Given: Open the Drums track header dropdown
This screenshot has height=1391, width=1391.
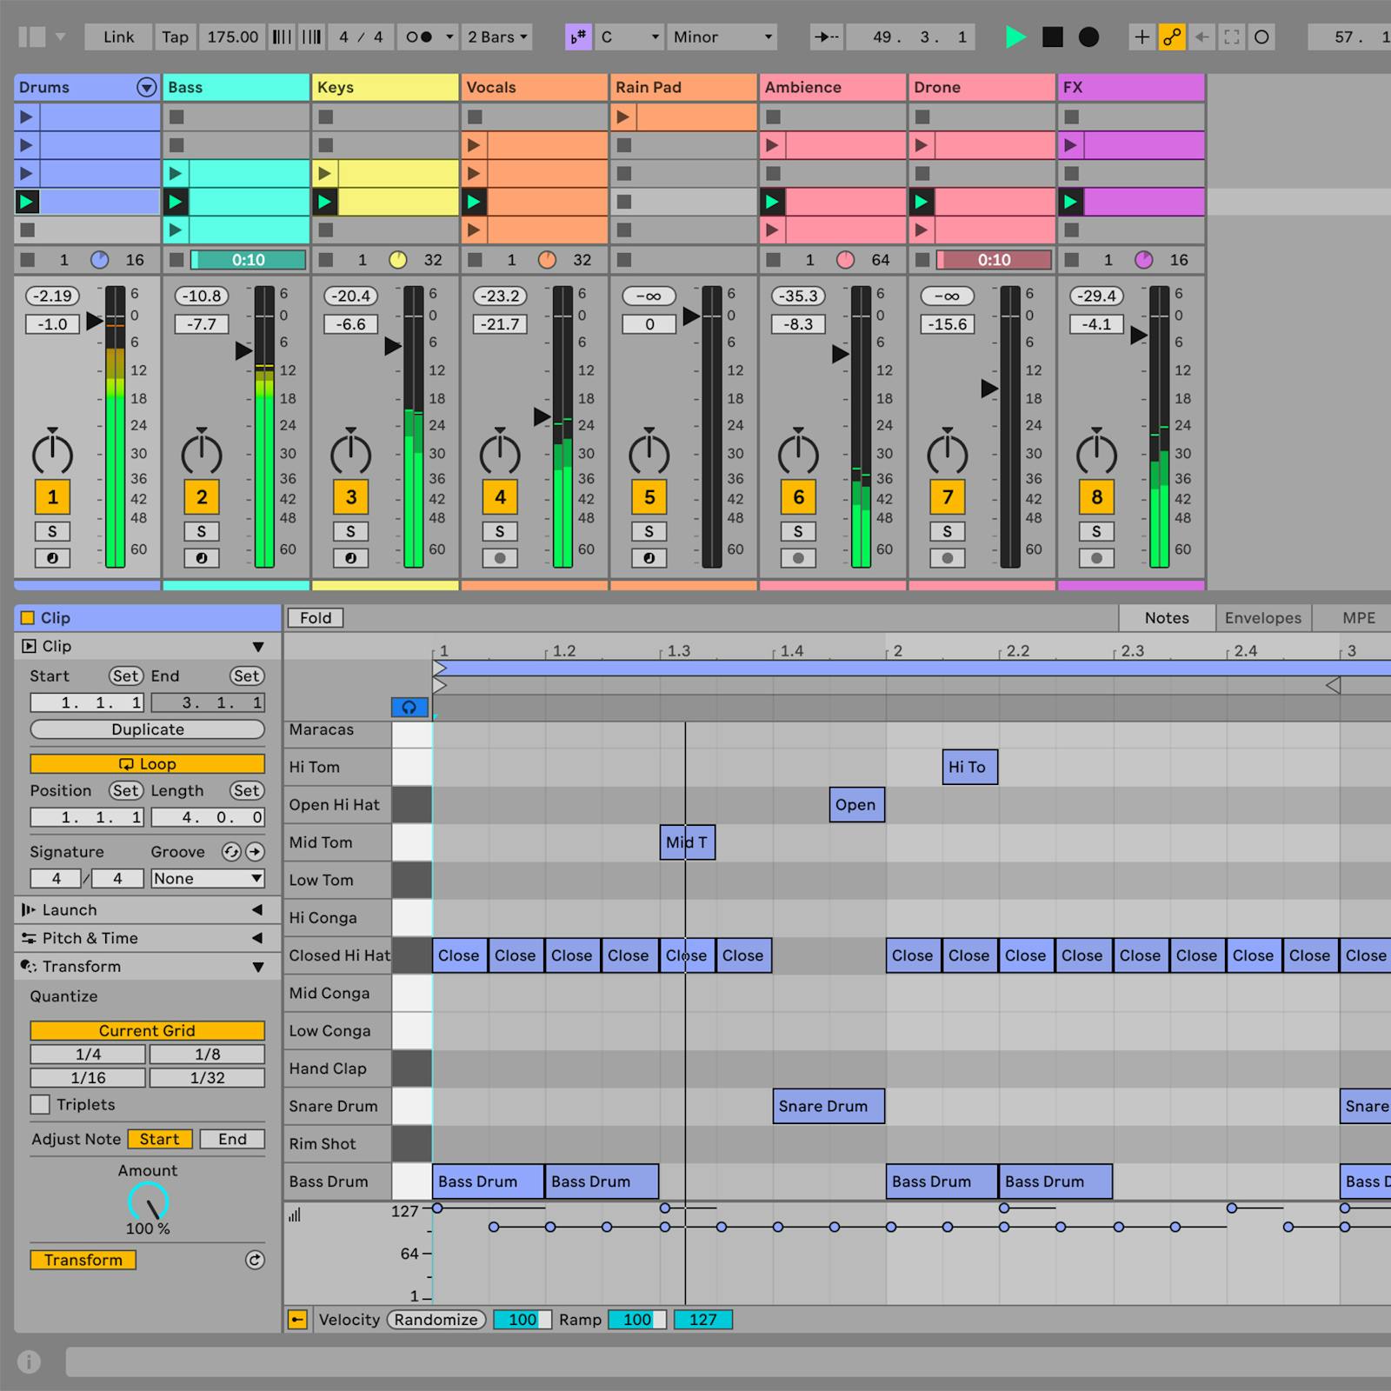Looking at the screenshot, I should [x=145, y=87].
